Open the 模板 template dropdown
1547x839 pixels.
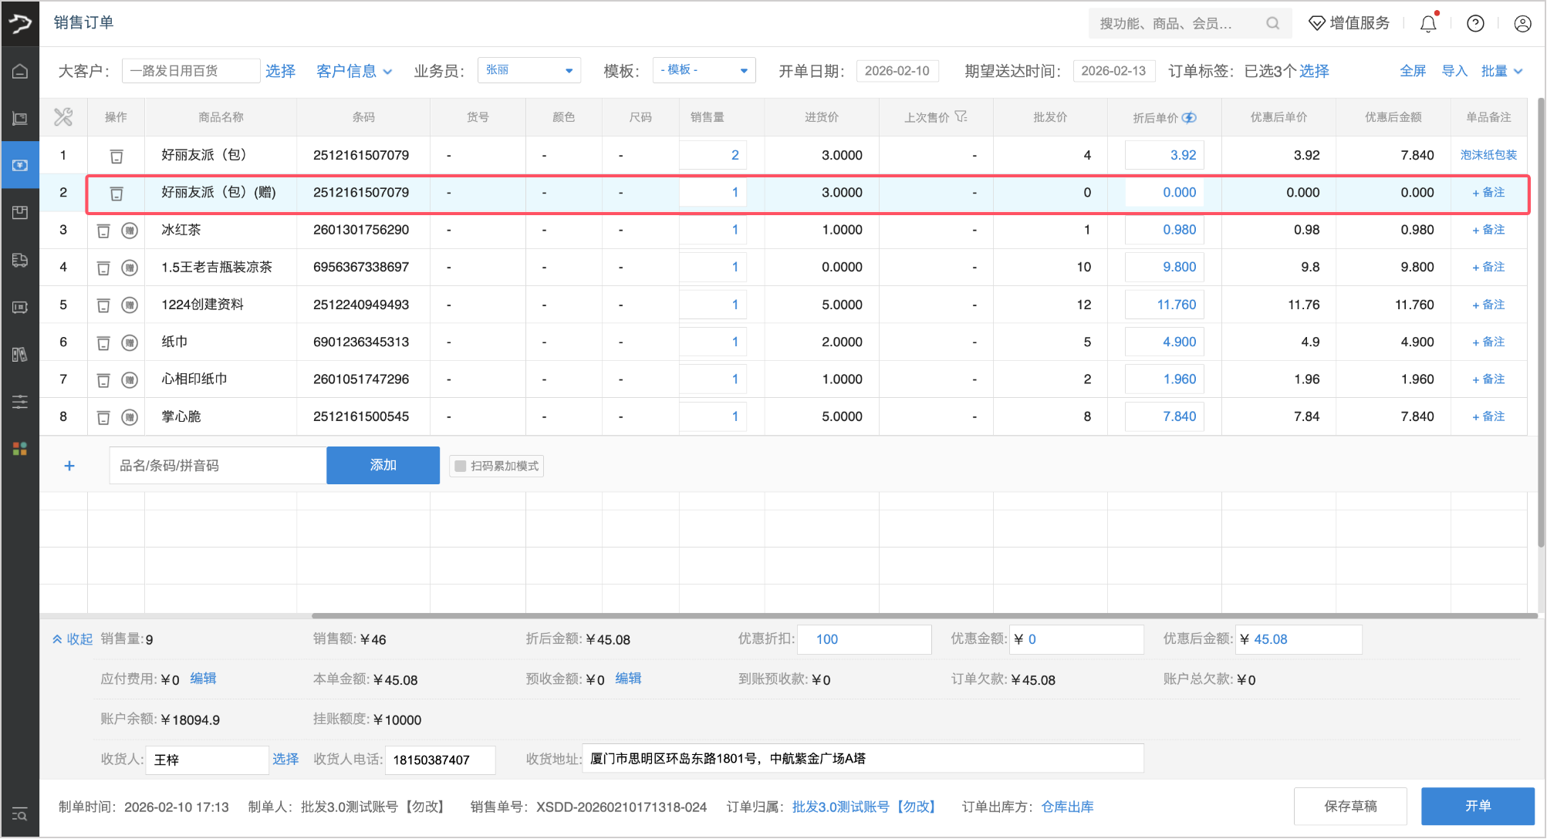[x=704, y=70]
